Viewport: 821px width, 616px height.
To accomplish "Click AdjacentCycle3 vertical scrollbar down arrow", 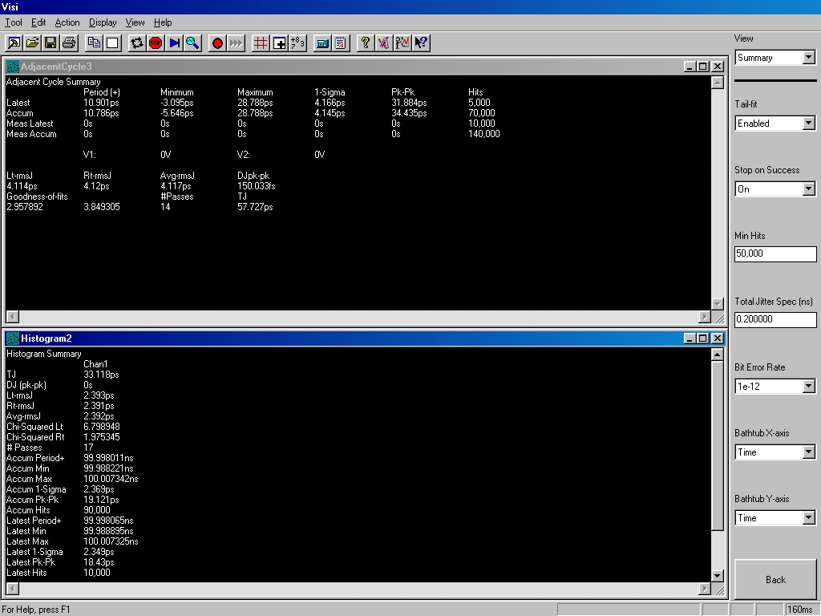I will point(718,304).
